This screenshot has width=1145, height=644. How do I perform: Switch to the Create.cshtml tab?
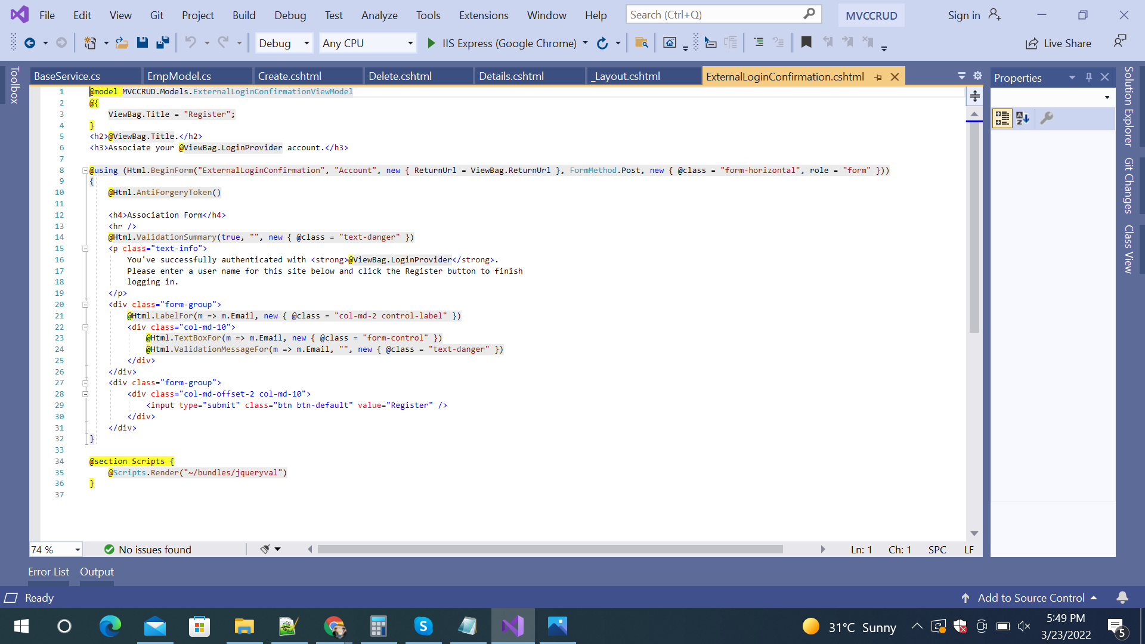pos(309,76)
